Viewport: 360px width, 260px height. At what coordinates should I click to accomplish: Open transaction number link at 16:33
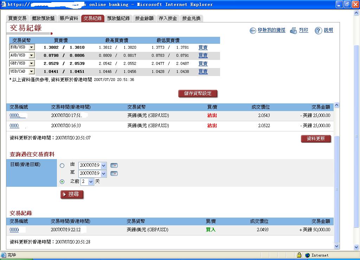tap(14, 125)
